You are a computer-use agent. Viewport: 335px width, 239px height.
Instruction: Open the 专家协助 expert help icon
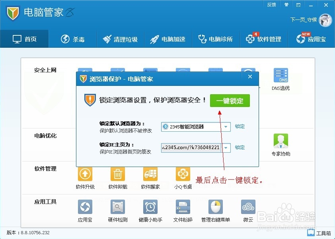pos(281,141)
